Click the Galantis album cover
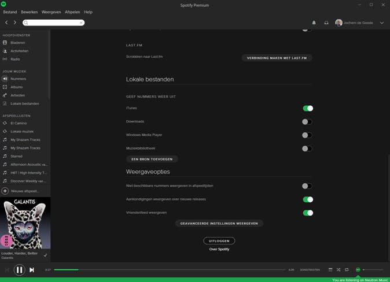 (x=25, y=223)
